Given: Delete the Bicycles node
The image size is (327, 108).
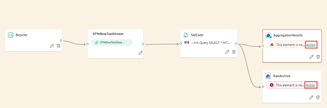Looking at the screenshot, I should (59, 46).
